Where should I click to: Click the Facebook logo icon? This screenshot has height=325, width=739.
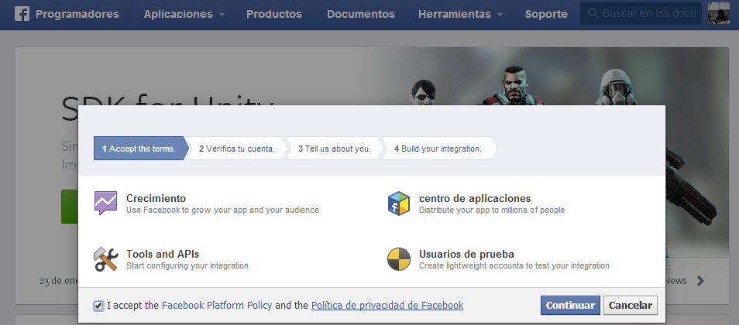pyautogui.click(x=22, y=14)
